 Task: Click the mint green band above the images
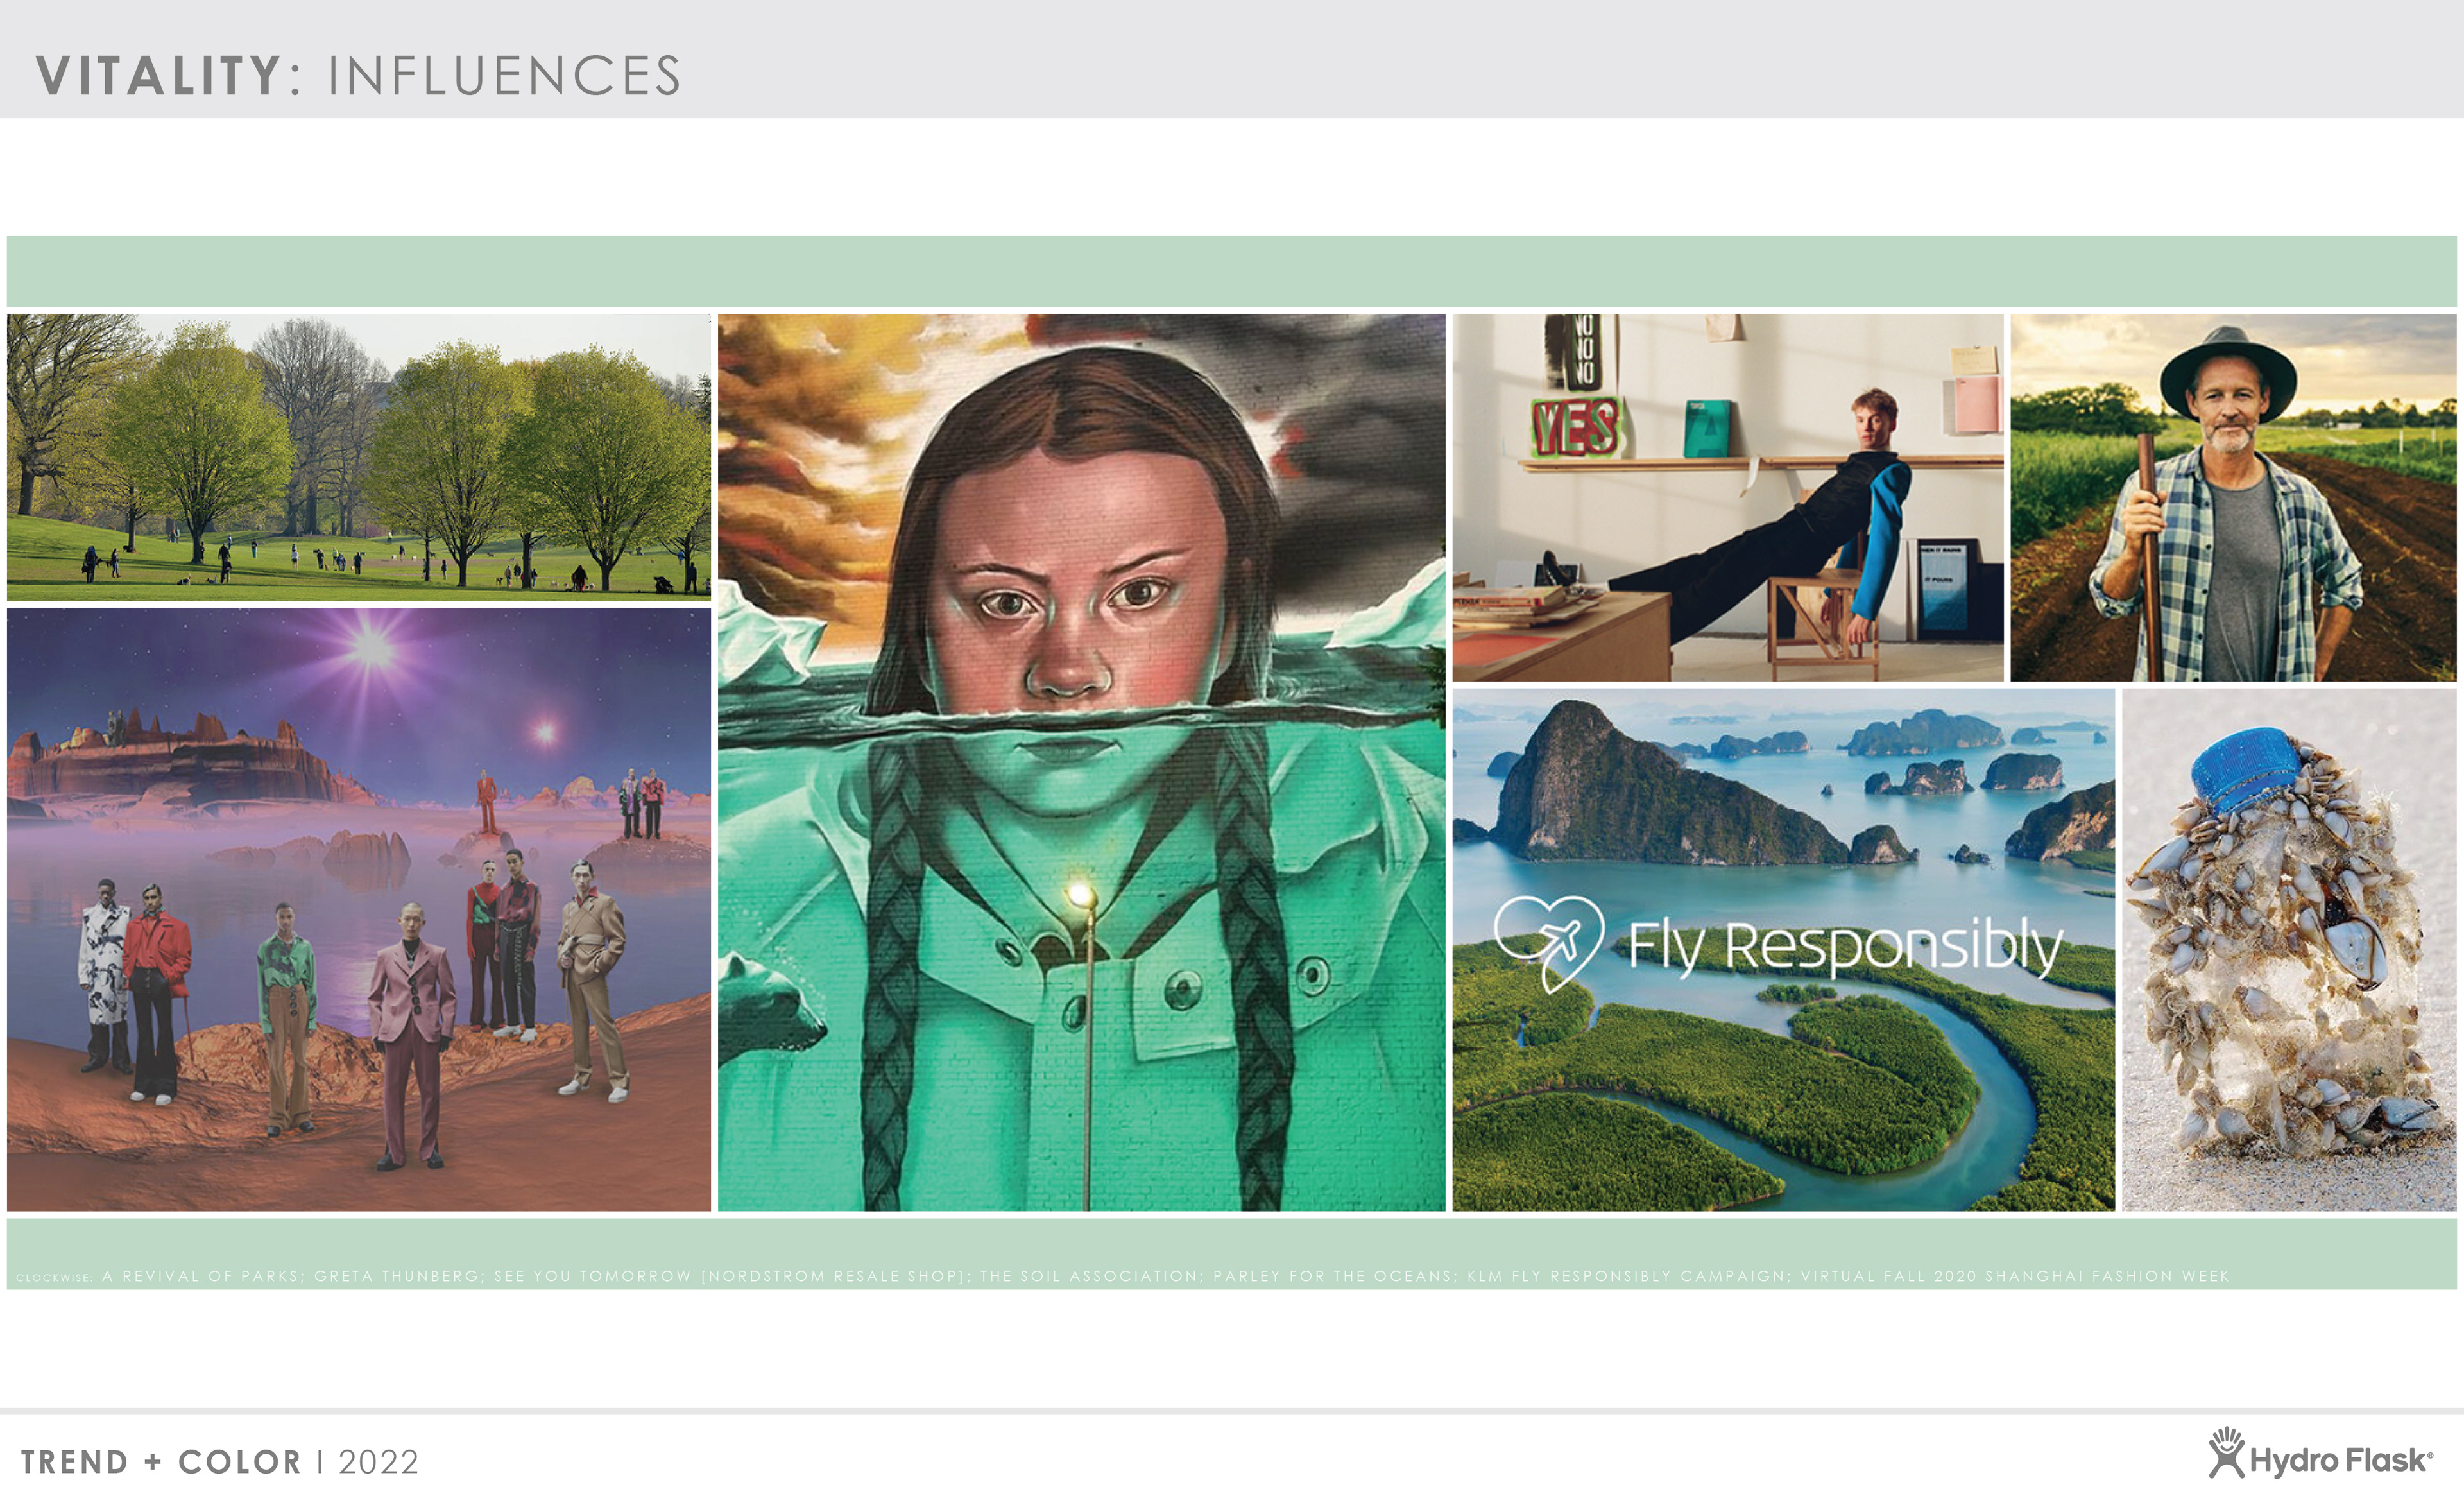(1231, 271)
